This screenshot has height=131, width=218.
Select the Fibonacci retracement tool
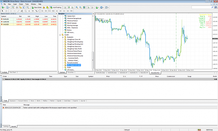click(x=25, y=11)
